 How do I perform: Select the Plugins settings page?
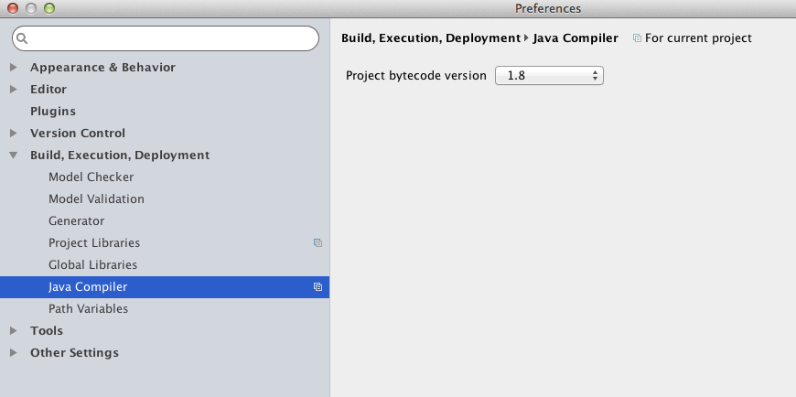53,112
